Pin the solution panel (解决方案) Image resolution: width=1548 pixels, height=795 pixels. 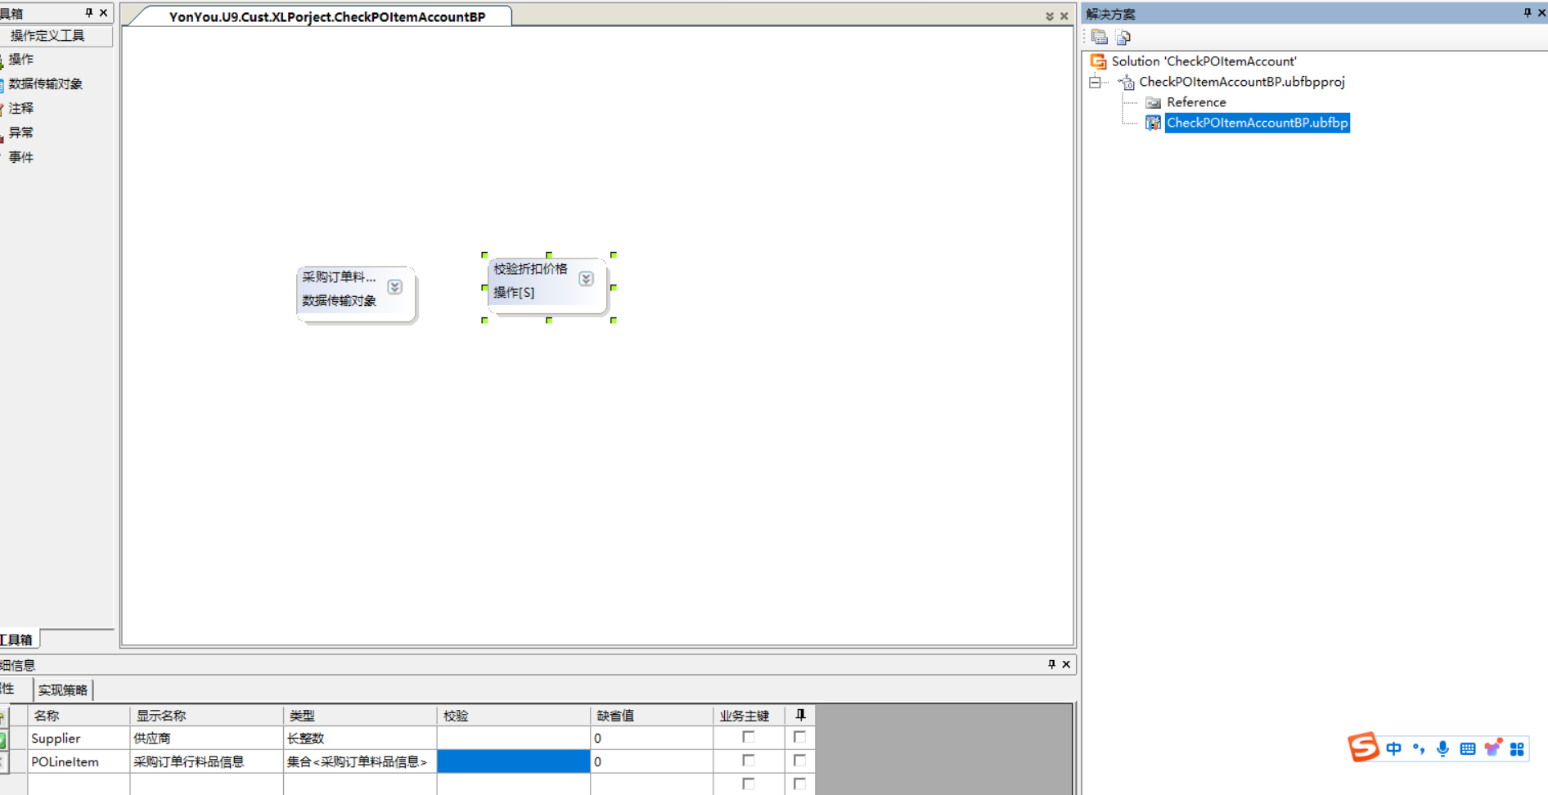pos(1527,13)
